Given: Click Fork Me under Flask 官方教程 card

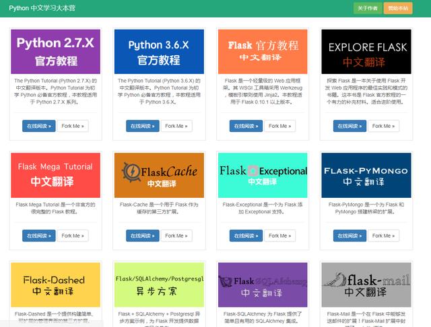Looking at the screenshot, I should [x=280, y=126].
